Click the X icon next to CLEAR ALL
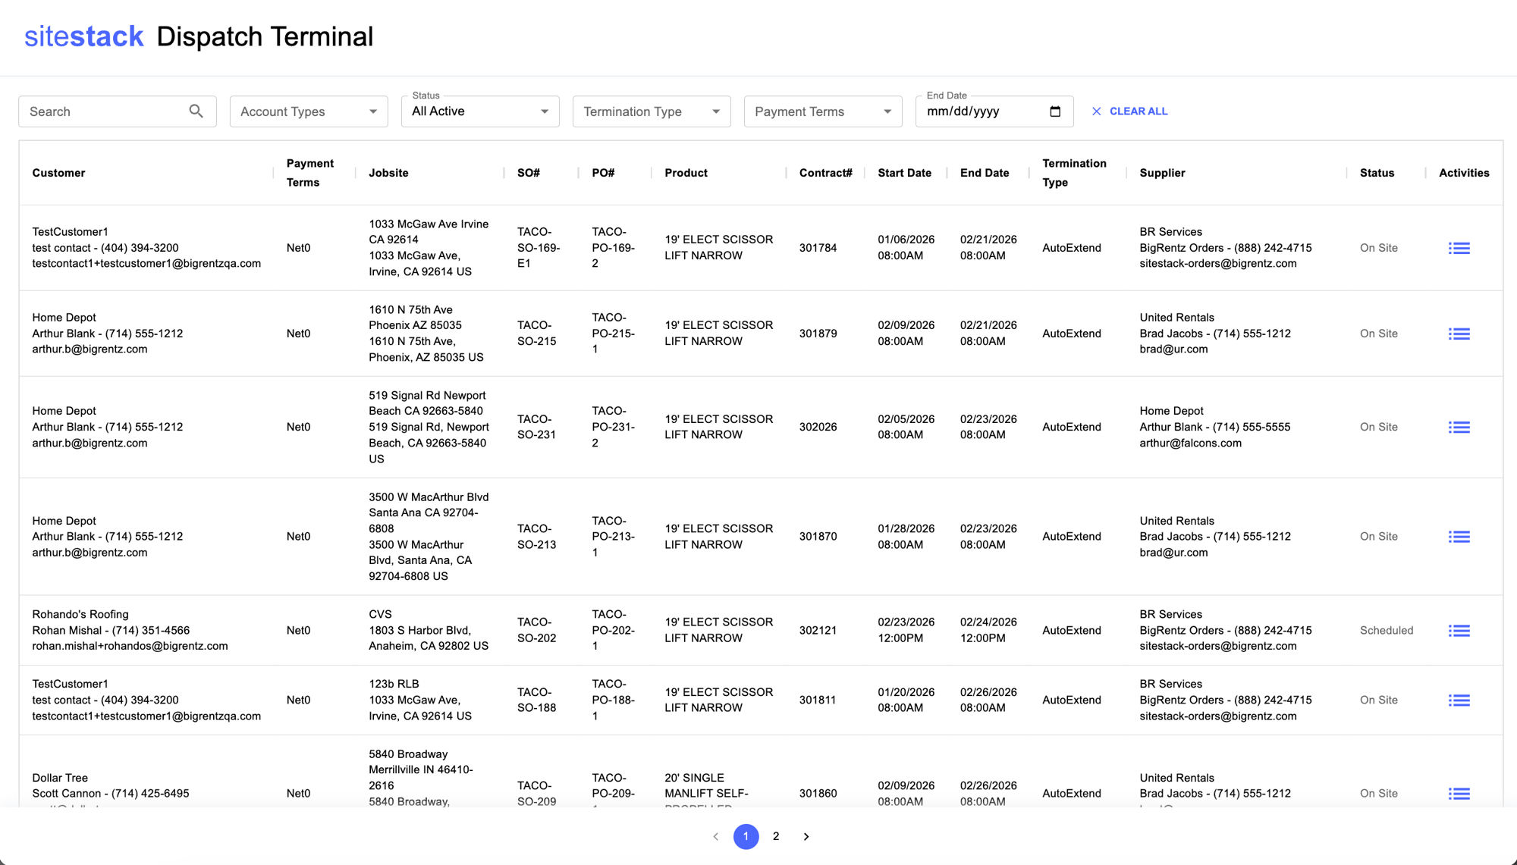The height and width of the screenshot is (865, 1517). click(x=1096, y=111)
